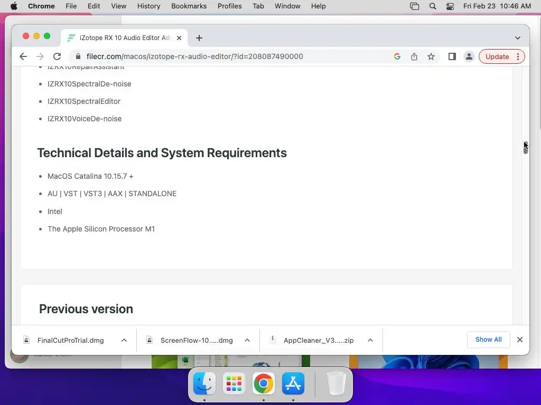Open the Chrome application menu
Screen dimensions: 541x405
[x=41, y=6]
